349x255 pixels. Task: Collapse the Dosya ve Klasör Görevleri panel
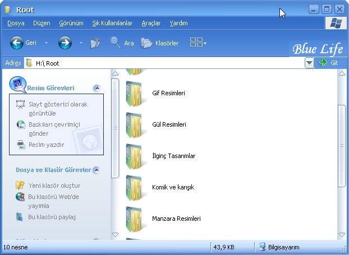point(97,170)
